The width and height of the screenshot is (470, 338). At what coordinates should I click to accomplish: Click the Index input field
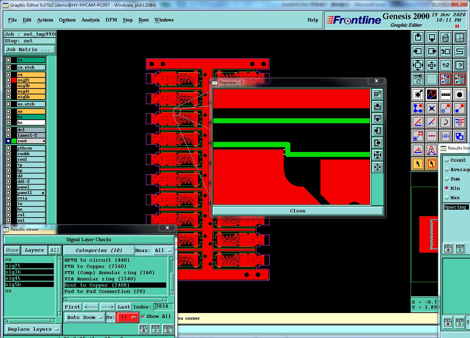coord(164,306)
